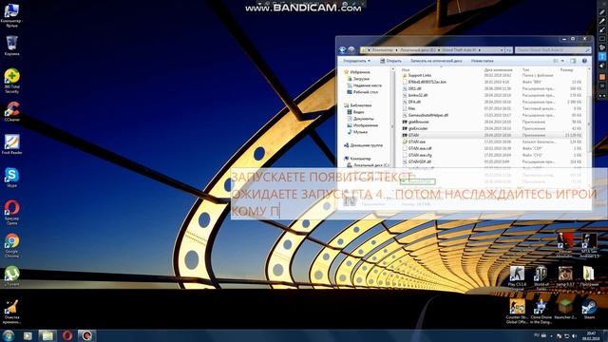This screenshot has height=342, width=608.
Task: Open the Opera browser desktop shortcut
Action: point(11,213)
